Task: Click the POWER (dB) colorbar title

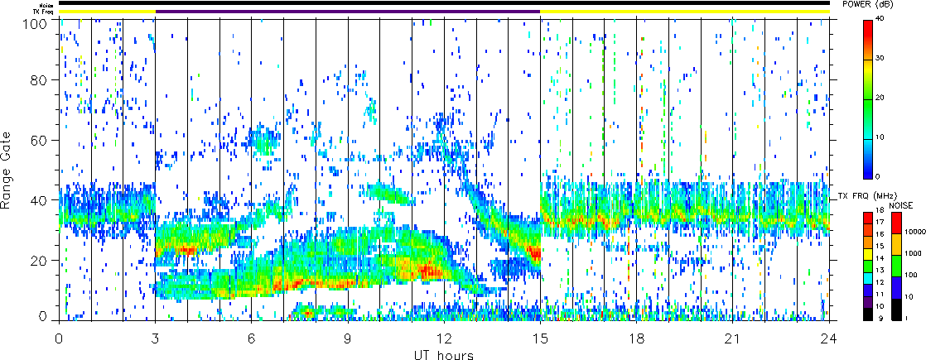Action: [868, 5]
